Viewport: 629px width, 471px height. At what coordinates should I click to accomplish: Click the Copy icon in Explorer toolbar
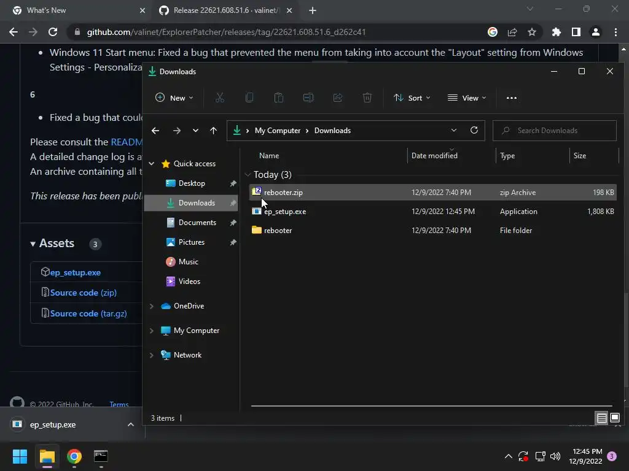249,98
